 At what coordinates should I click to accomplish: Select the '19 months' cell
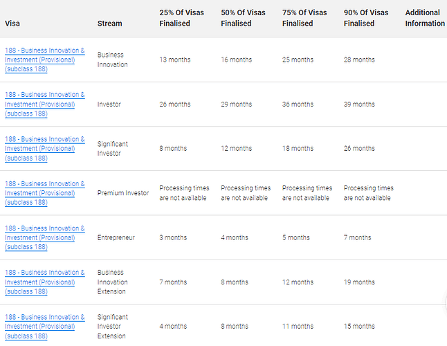[x=359, y=282]
